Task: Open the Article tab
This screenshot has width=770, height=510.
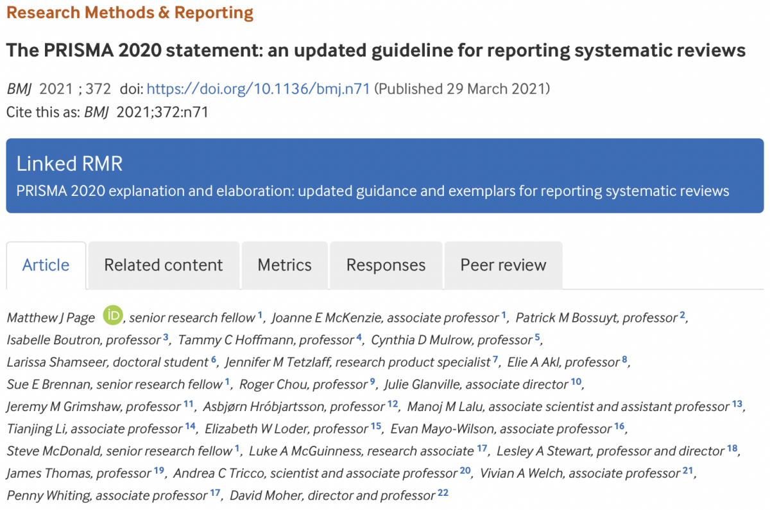Action: tap(46, 265)
